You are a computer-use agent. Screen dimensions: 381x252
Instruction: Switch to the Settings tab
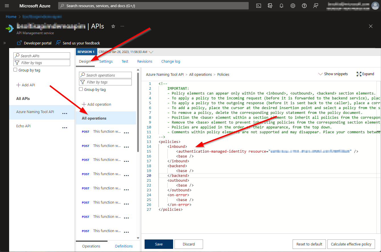(106, 61)
